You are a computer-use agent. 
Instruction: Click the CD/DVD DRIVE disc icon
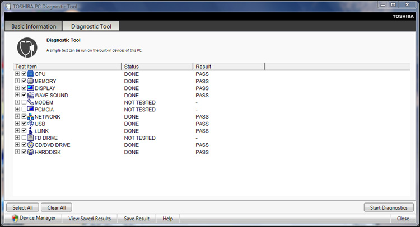pos(31,145)
